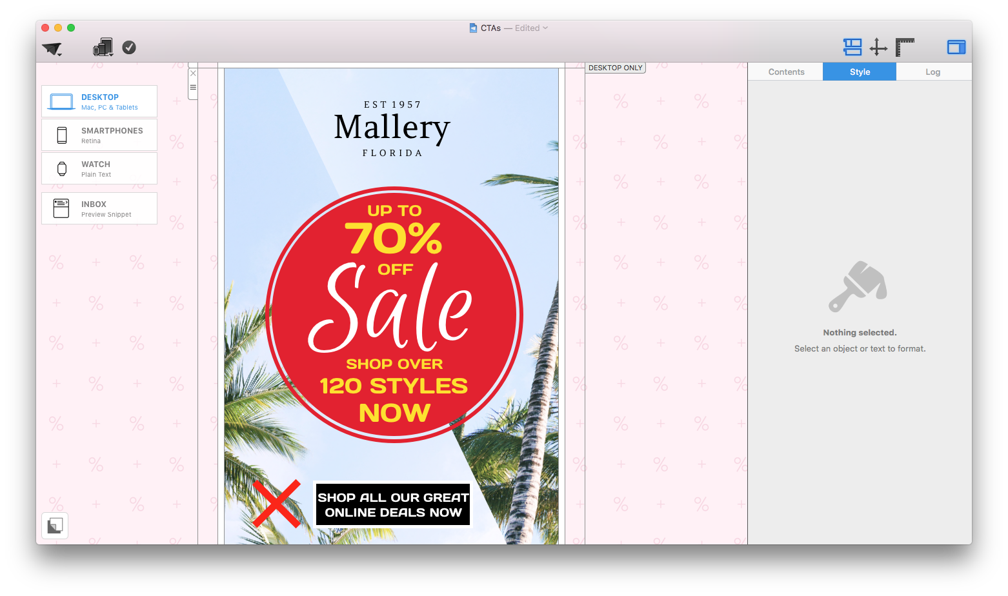This screenshot has width=1008, height=596.
Task: Toggle the layout outlines toolbar icon
Action: tap(852, 47)
